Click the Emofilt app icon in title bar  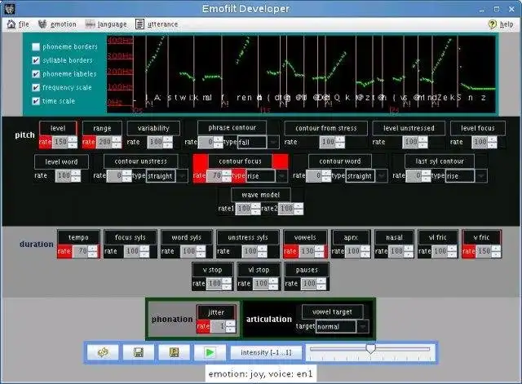click(10, 9)
